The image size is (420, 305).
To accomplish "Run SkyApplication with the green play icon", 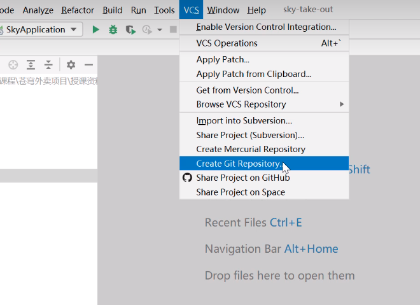I will pos(95,29).
